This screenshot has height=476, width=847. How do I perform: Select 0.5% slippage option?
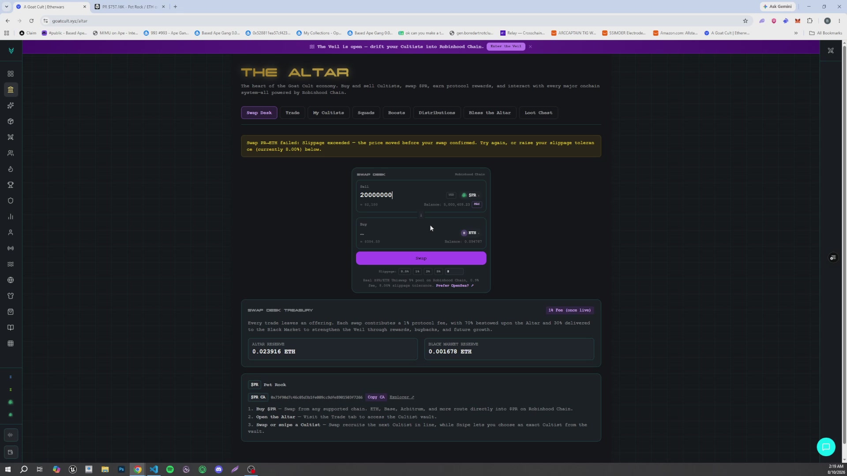point(405,271)
